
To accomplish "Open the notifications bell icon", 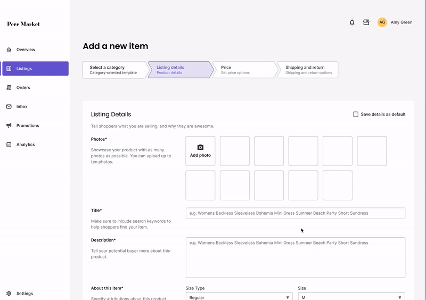I will coord(352,22).
